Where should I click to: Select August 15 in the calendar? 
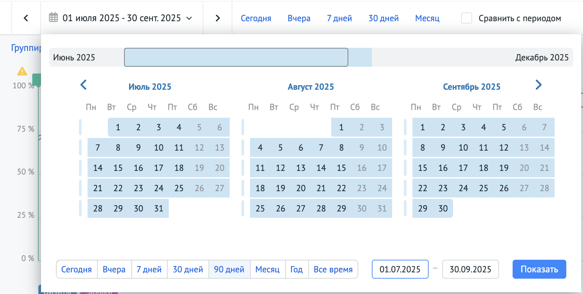click(341, 168)
